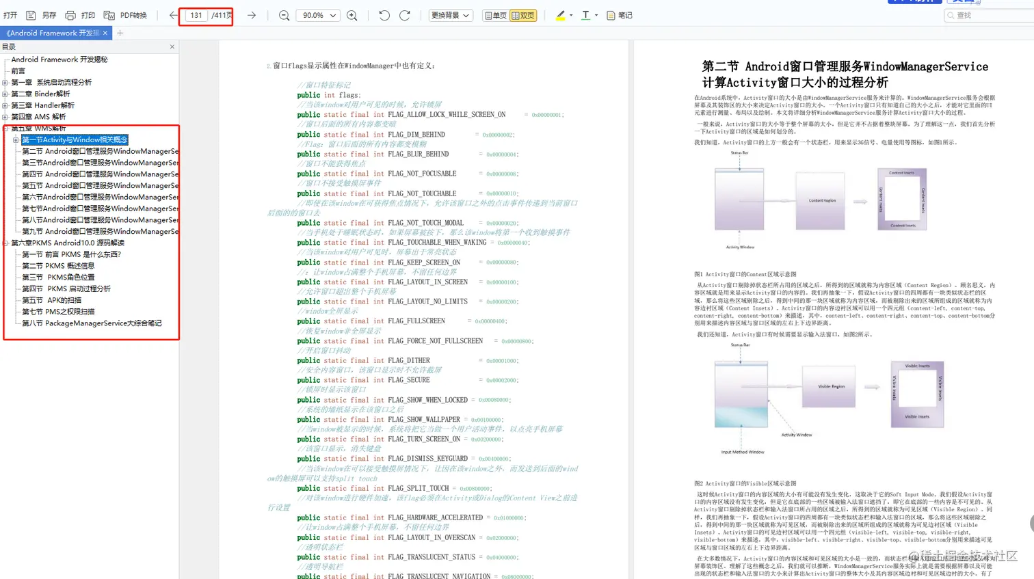Viewport: 1034px width, 579px height.
Task: Open the 更换背景 background dropdown
Action: 451,15
